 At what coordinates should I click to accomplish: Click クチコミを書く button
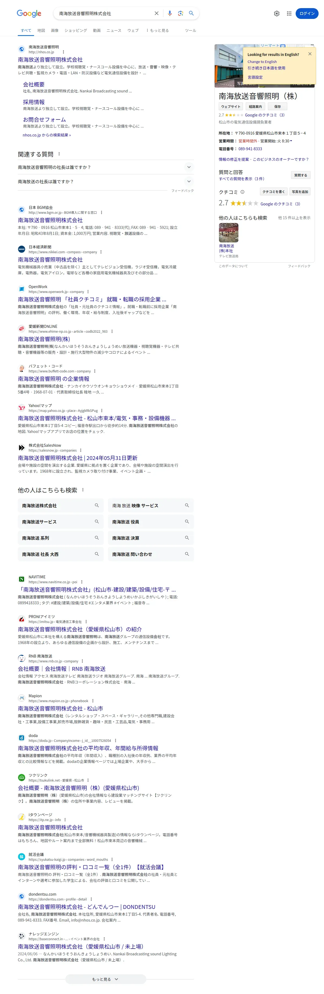[274, 192]
